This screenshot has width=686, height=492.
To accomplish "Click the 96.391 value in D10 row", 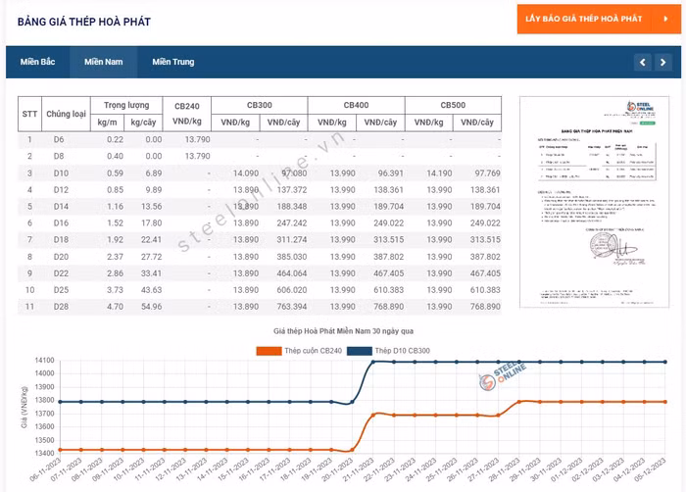I will 391,173.
